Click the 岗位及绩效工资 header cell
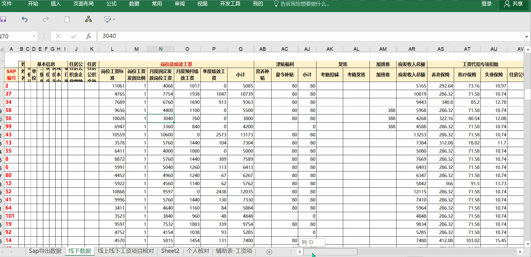The width and height of the screenshot is (531, 257). pyautogui.click(x=176, y=64)
